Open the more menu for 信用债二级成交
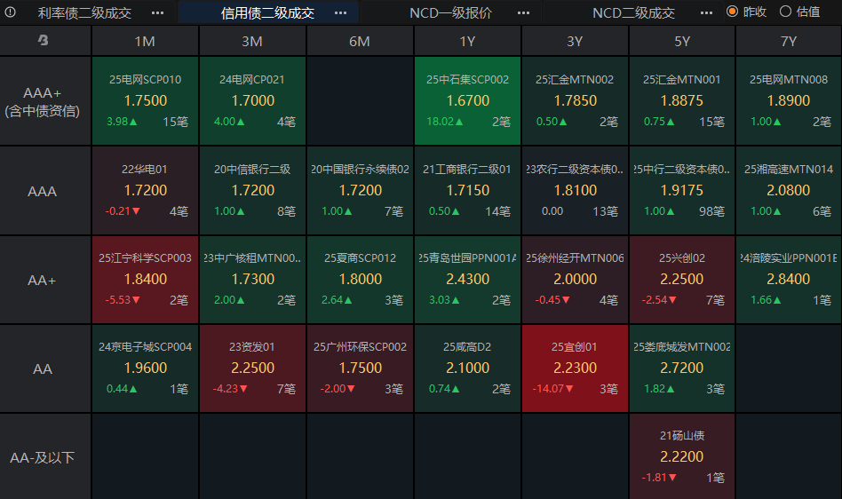Image resolution: width=842 pixels, height=499 pixels. [340, 13]
